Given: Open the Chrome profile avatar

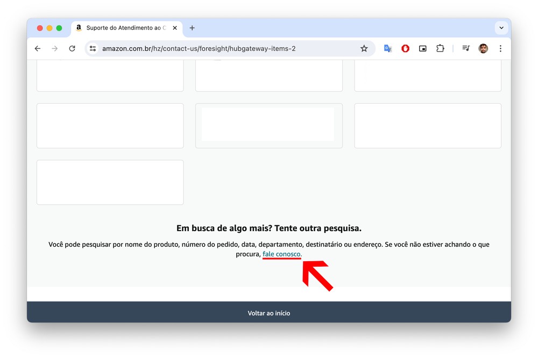Looking at the screenshot, I should click(x=483, y=49).
